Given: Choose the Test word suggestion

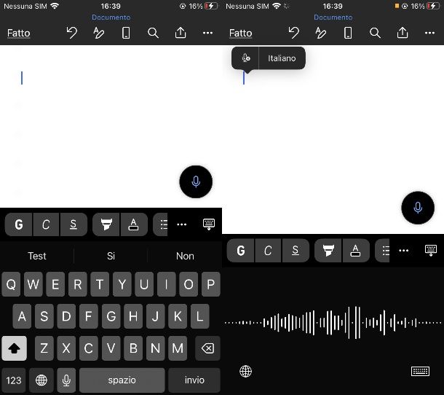Looking at the screenshot, I should tap(37, 256).
